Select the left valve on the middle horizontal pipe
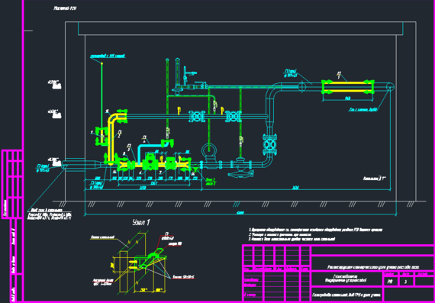Viewport: 435px width, 303px height. click(196, 116)
